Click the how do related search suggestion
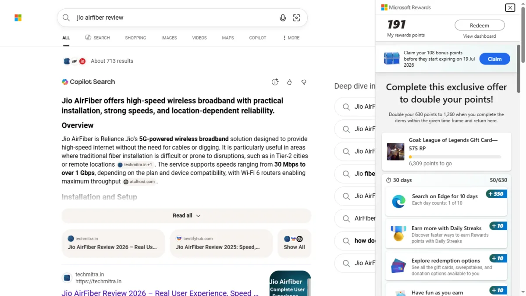This screenshot has width=526, height=296. tap(355, 241)
